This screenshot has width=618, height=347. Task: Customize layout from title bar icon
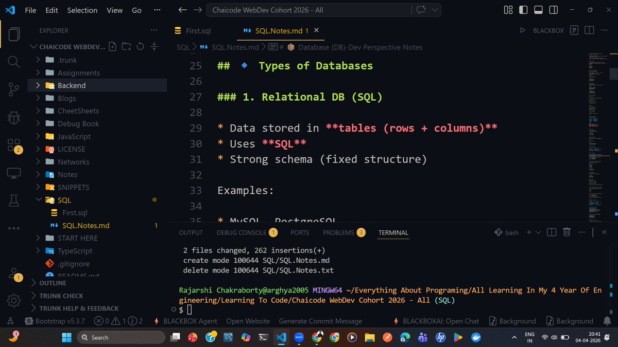click(x=508, y=10)
